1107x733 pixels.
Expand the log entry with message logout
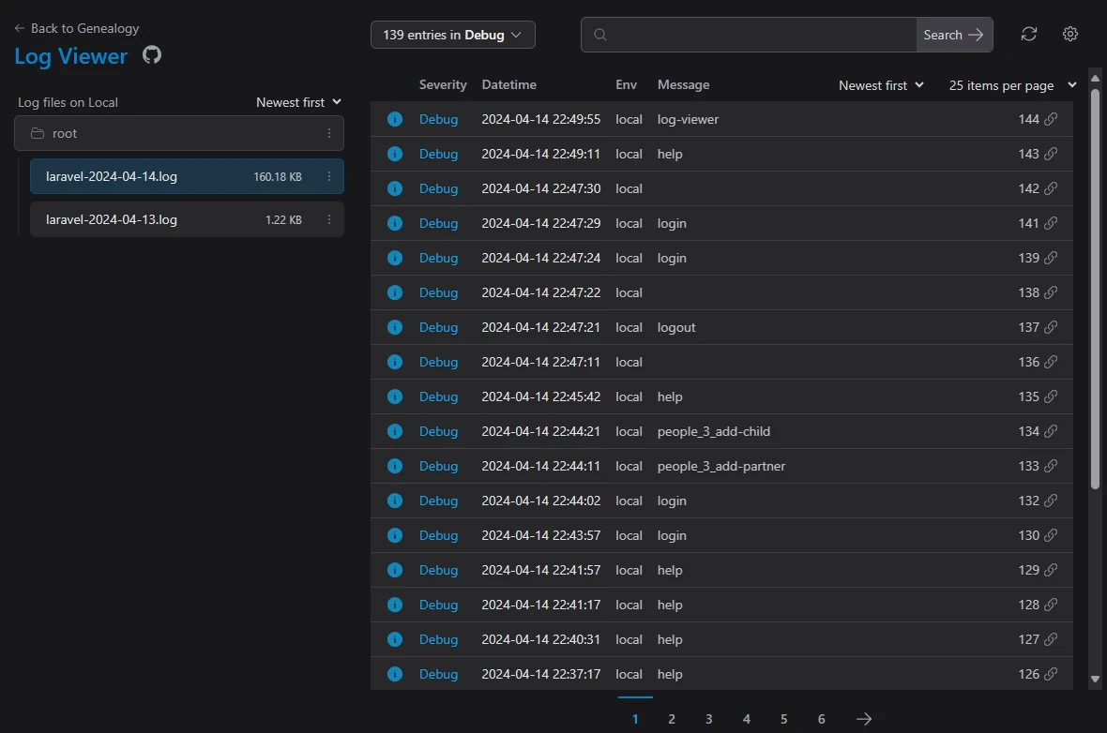676,327
